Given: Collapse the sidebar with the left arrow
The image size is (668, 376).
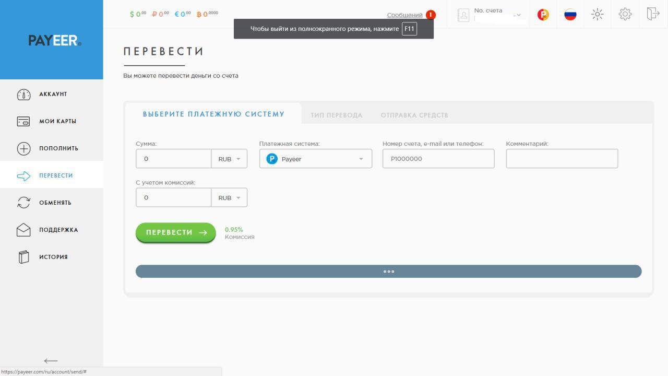Looking at the screenshot, I should coord(51,361).
